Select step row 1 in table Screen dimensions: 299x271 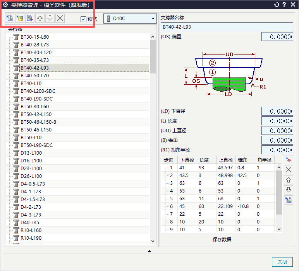click(x=218, y=168)
